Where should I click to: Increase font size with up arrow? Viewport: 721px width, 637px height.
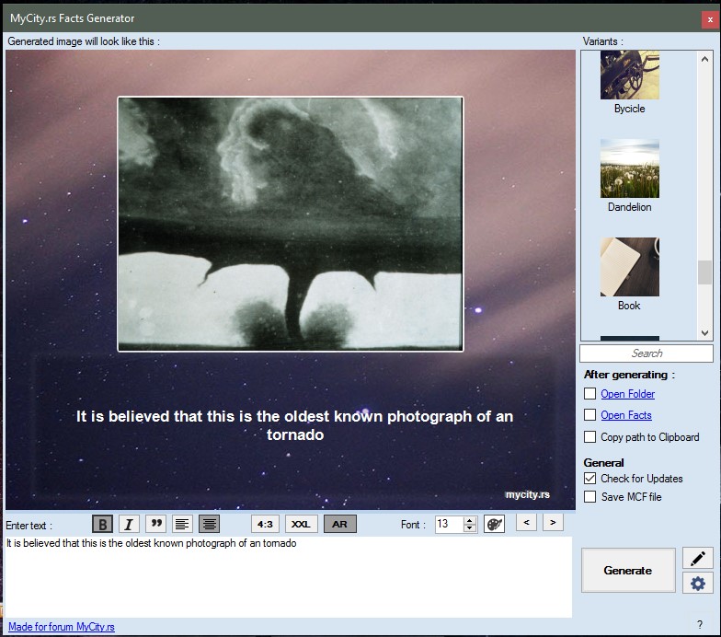coord(470,520)
